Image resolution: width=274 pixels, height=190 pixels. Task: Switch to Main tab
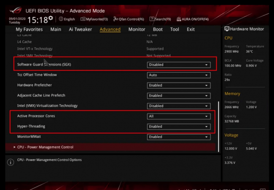pyautogui.click(x=56, y=29)
